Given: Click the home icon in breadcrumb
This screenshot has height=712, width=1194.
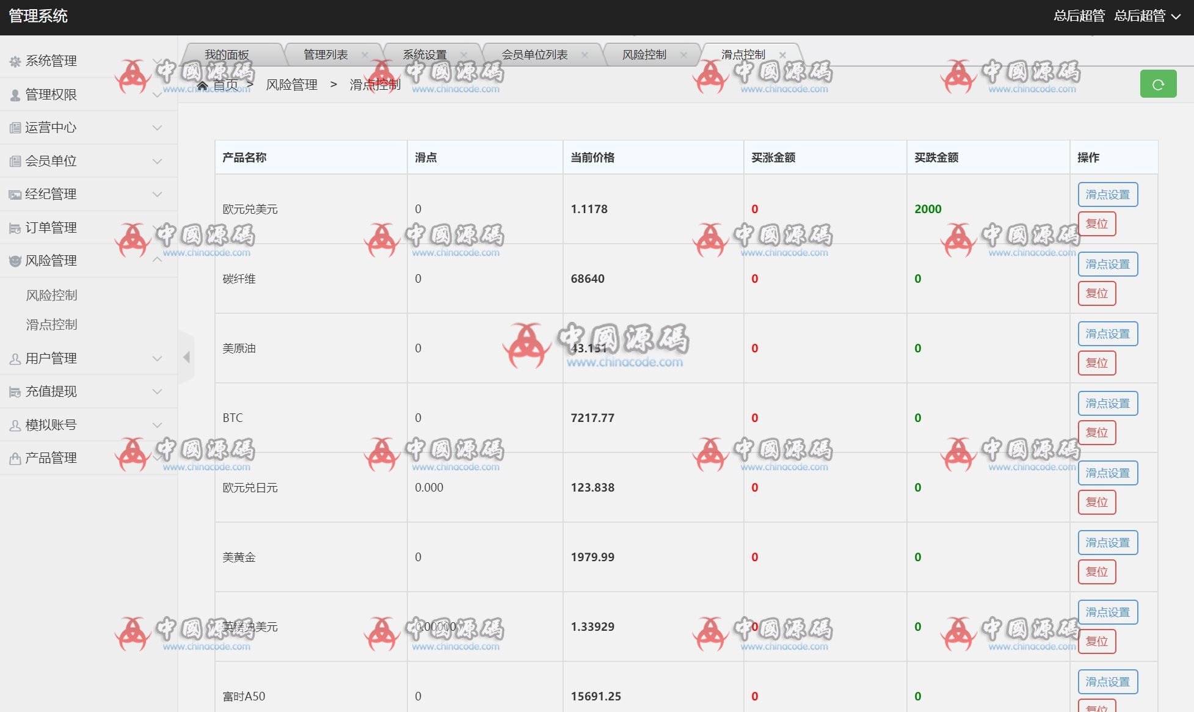Looking at the screenshot, I should tap(204, 85).
